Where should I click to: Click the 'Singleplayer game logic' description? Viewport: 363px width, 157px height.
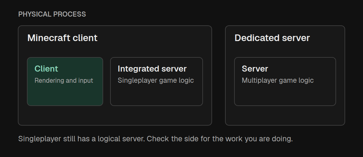(x=156, y=81)
